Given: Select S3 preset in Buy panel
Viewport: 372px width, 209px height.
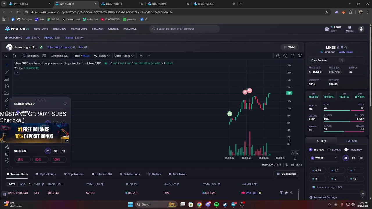Looking at the screenshot, I should 361,158.
